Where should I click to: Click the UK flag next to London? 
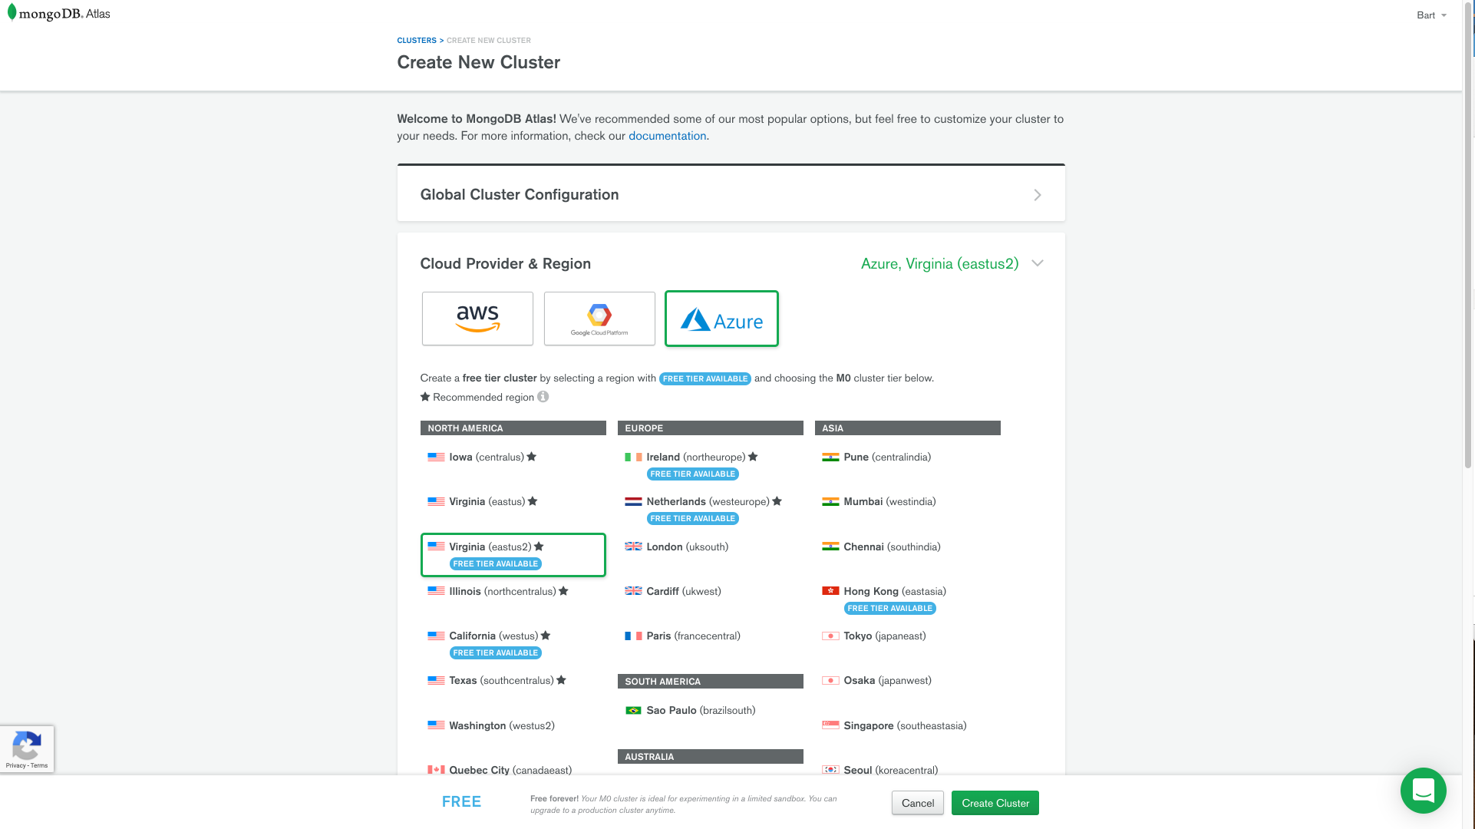click(x=633, y=547)
